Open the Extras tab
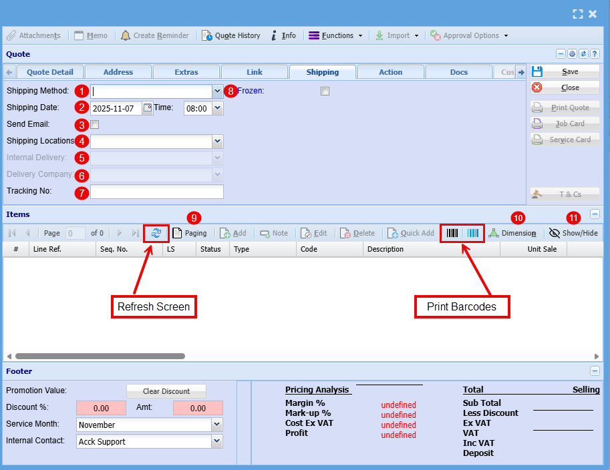Viewport: 610px width, 470px height. tap(186, 72)
